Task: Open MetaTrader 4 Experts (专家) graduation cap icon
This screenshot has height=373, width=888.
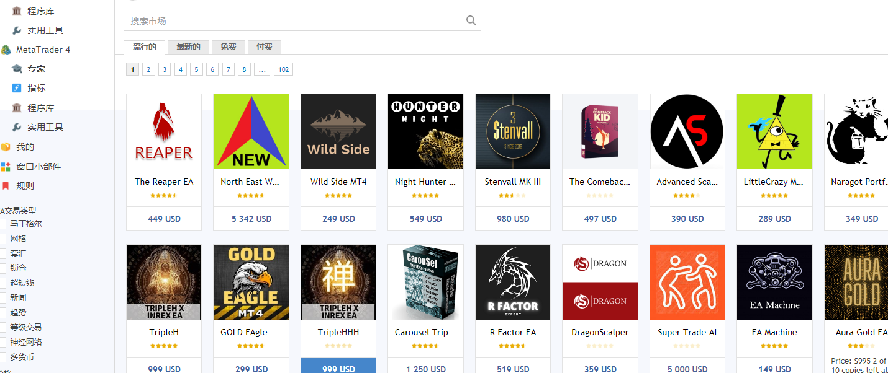Action: [x=17, y=69]
